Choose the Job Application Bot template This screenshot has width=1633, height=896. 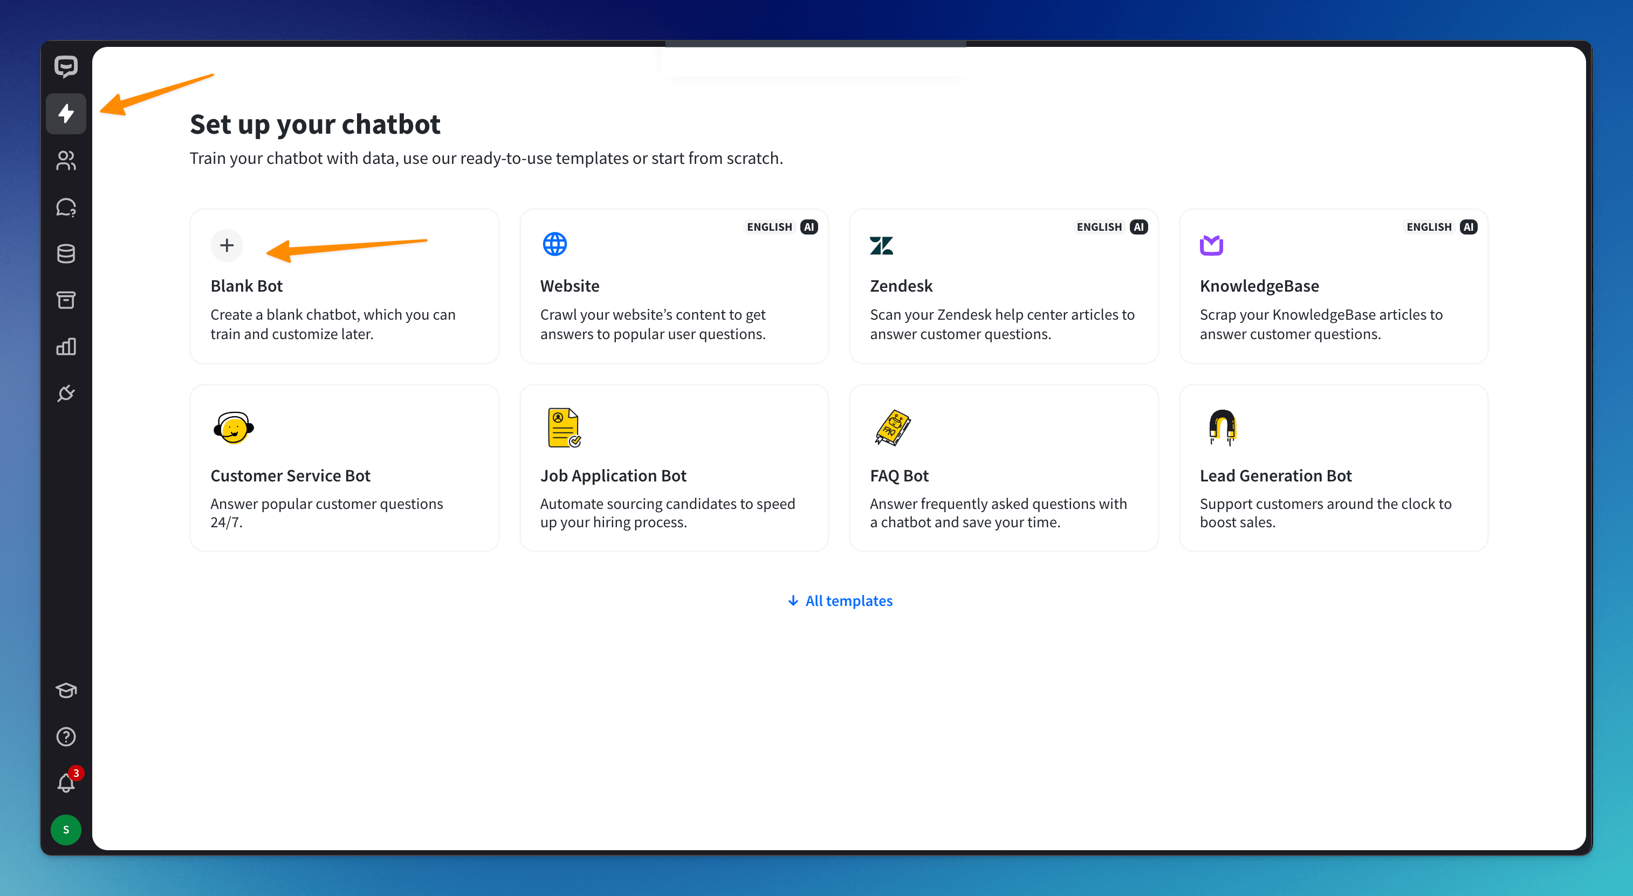(674, 468)
